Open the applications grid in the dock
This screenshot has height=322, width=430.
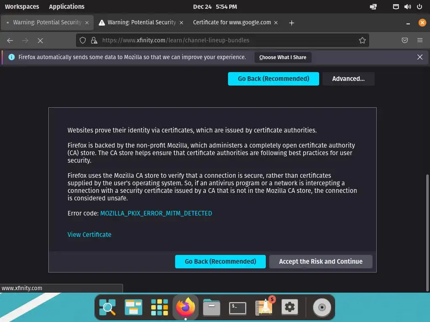(x=159, y=307)
